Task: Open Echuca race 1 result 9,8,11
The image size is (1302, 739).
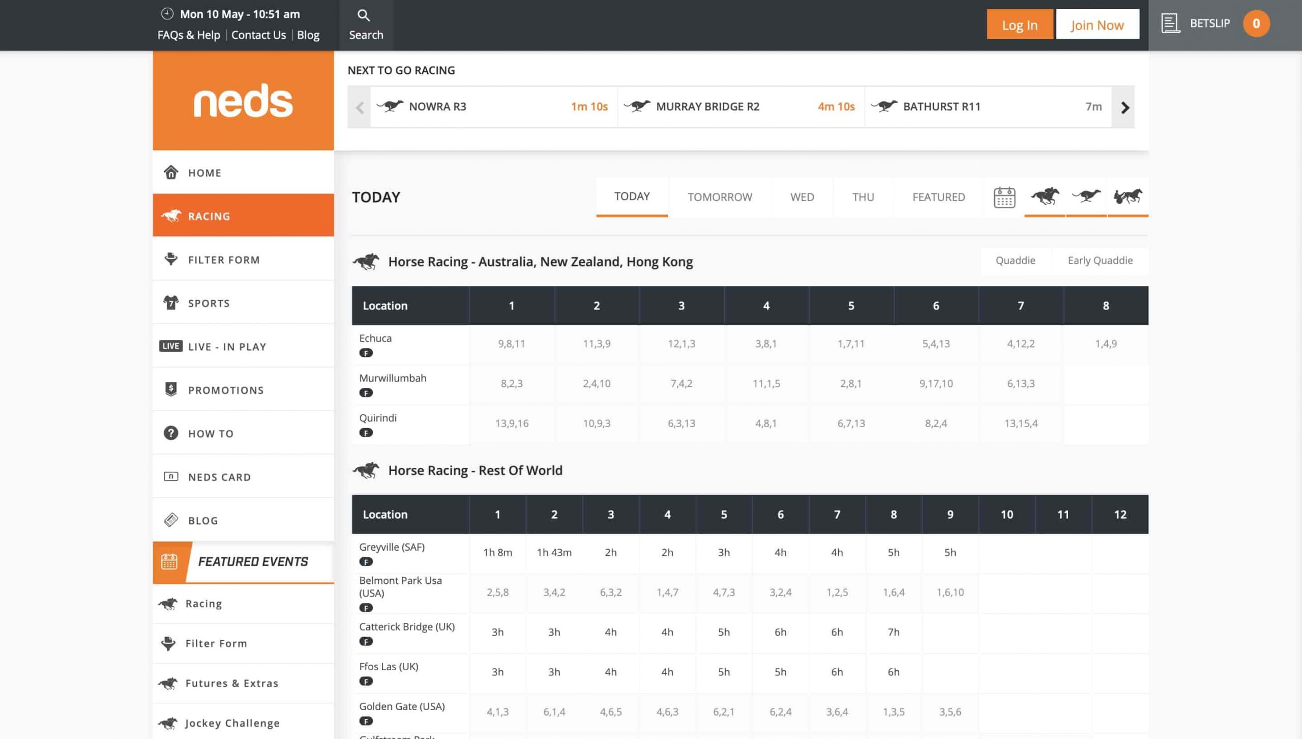Action: pyautogui.click(x=512, y=344)
